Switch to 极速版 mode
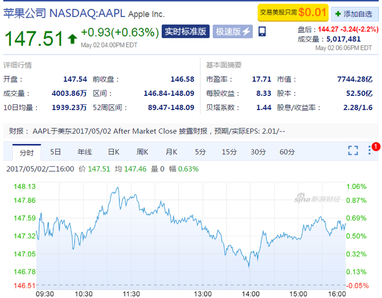The image size is (382, 298). coord(233,32)
